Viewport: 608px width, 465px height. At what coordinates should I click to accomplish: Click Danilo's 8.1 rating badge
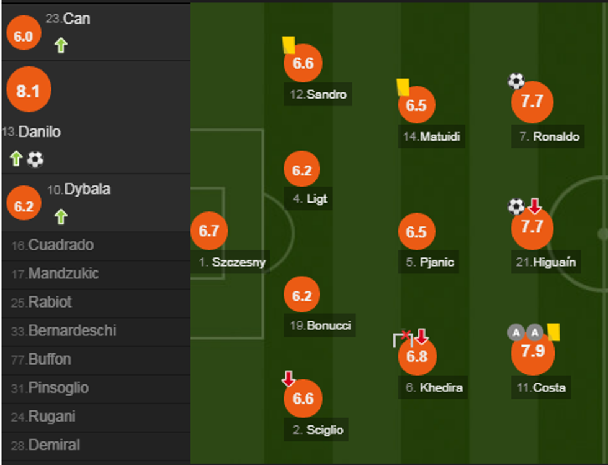coord(28,91)
